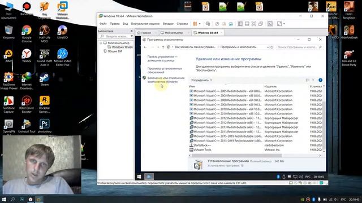Image resolution: width=362 pixels, height=203 pixels.
Task: Open photoshop desktop shortcut
Action: [45, 126]
